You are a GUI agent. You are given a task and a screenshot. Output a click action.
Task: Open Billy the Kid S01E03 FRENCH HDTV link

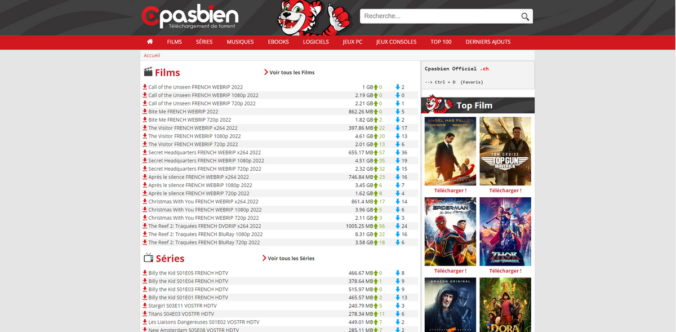pyautogui.click(x=188, y=289)
